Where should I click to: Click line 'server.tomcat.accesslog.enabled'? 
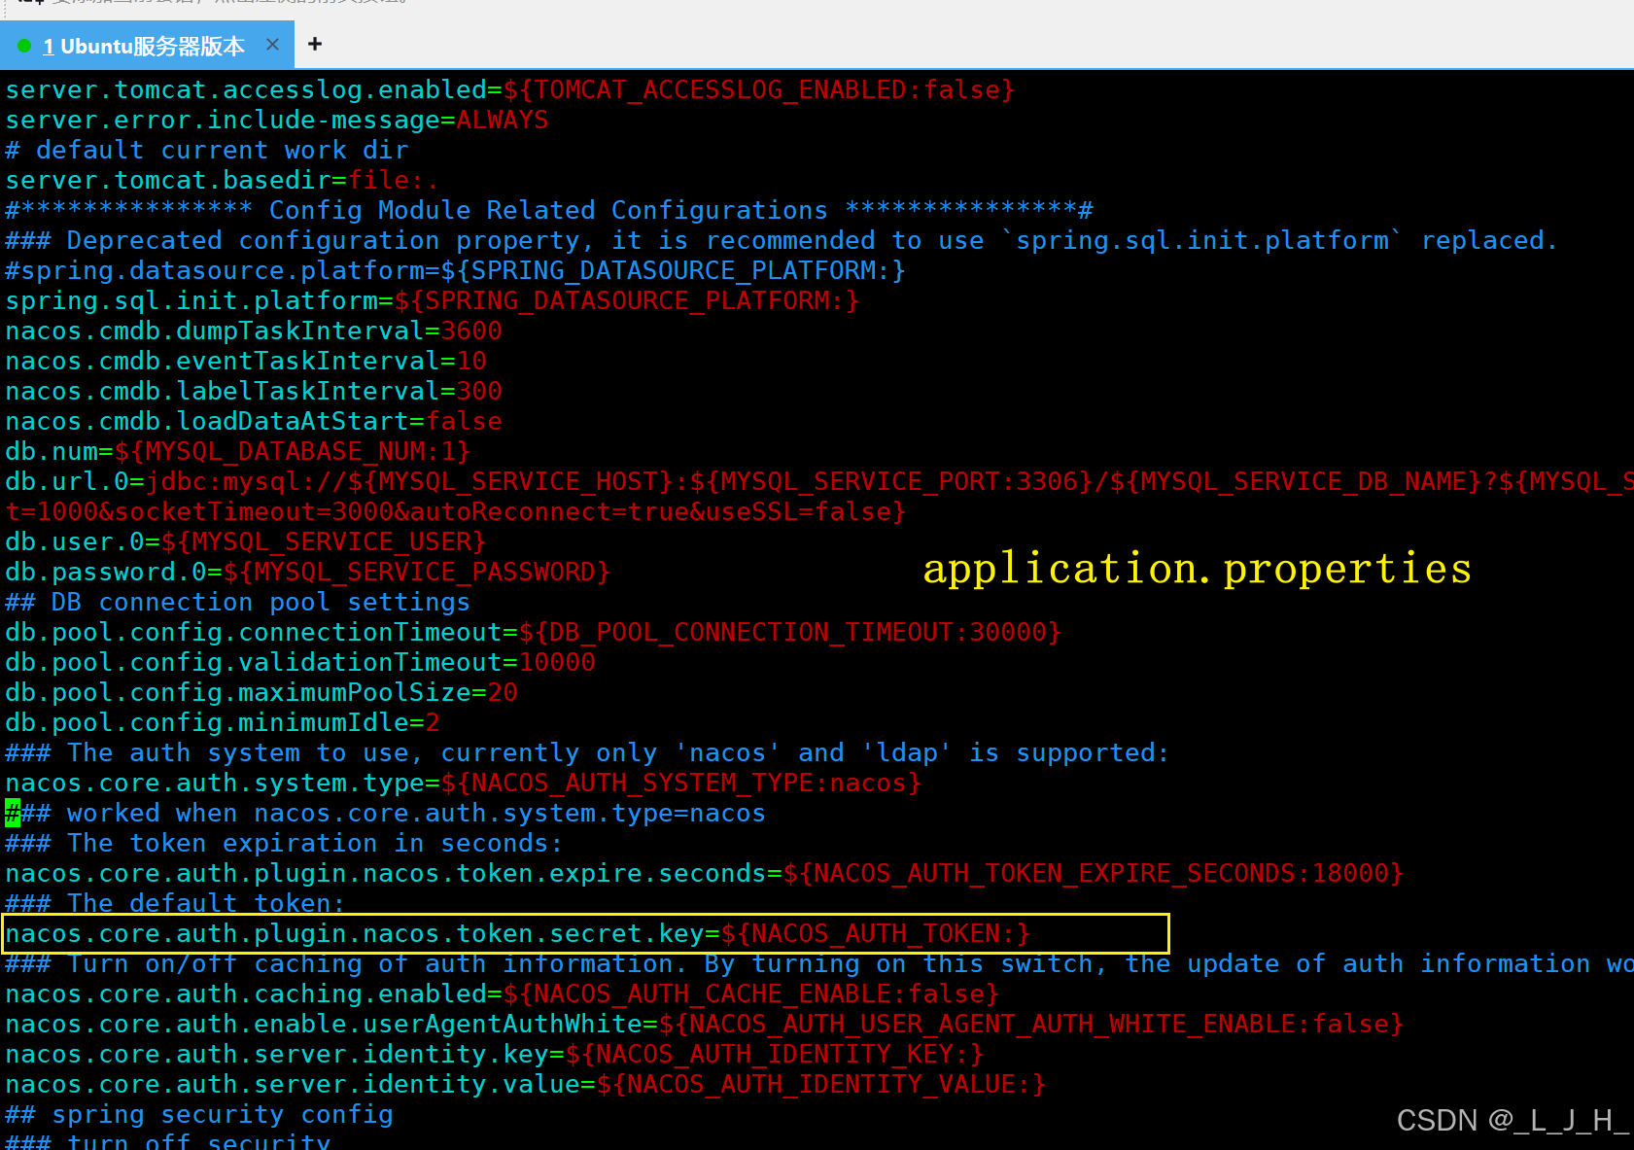click(x=510, y=89)
